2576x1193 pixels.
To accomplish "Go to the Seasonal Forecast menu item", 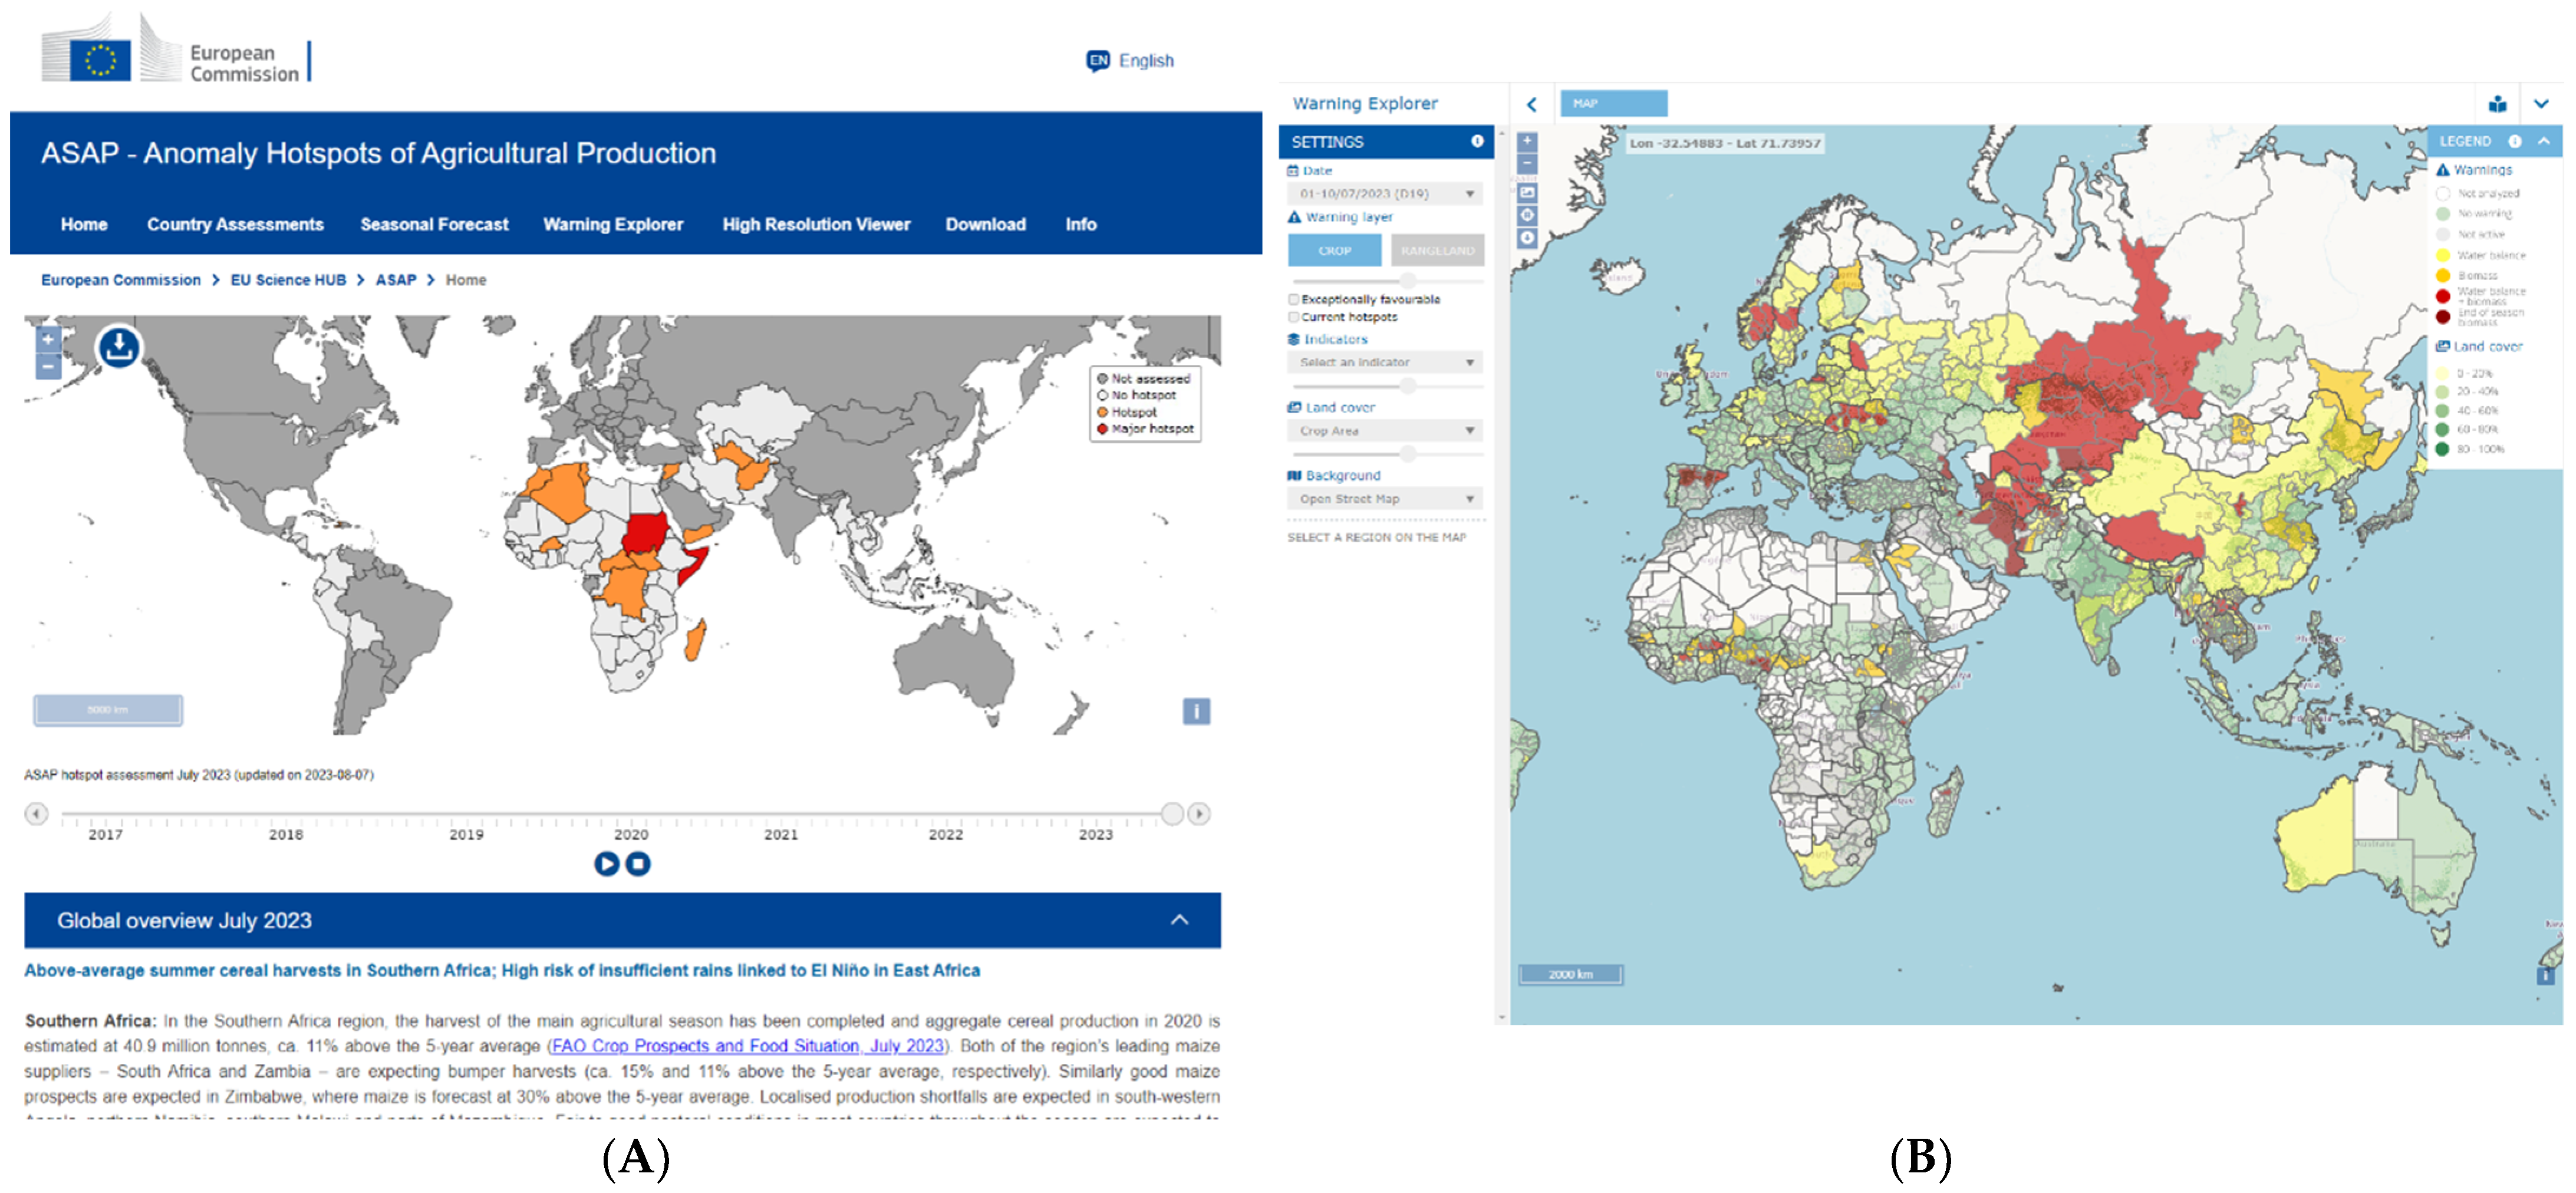I will point(434,224).
